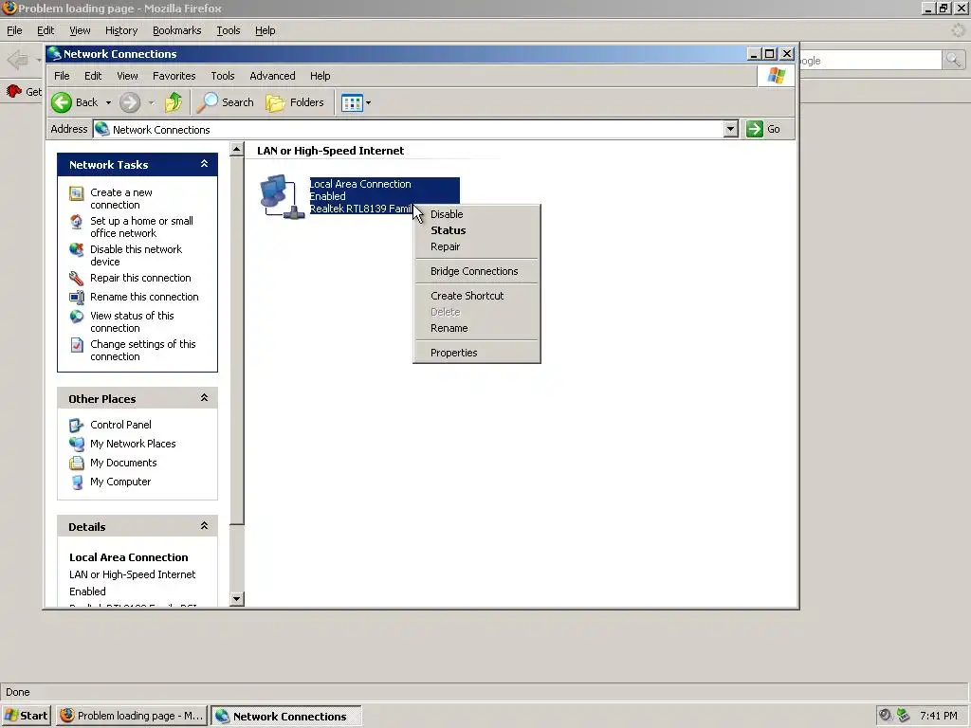Select Rename this connection link
971x728 pixels.
pos(144,297)
